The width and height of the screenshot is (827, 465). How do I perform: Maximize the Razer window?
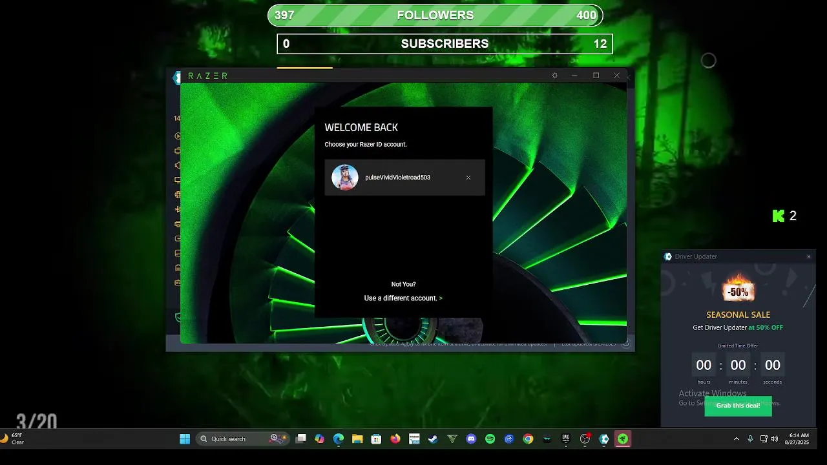(x=596, y=76)
